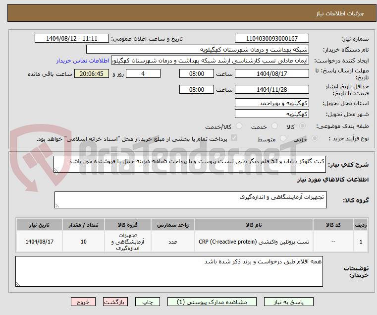The width and height of the screenshot is (377, 315).
Task: Click the remaining time countdown 20:06:45
Action: click(x=91, y=74)
